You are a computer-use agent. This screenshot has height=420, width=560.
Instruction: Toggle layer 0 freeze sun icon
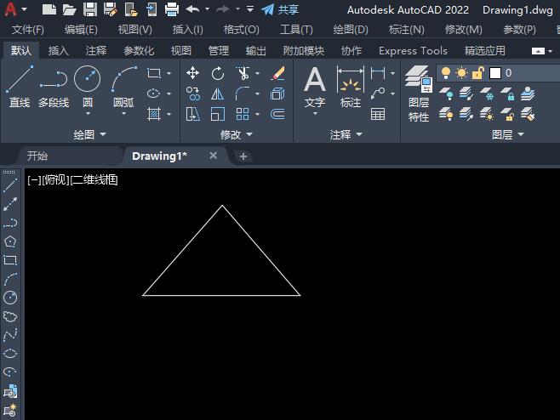[461, 73]
